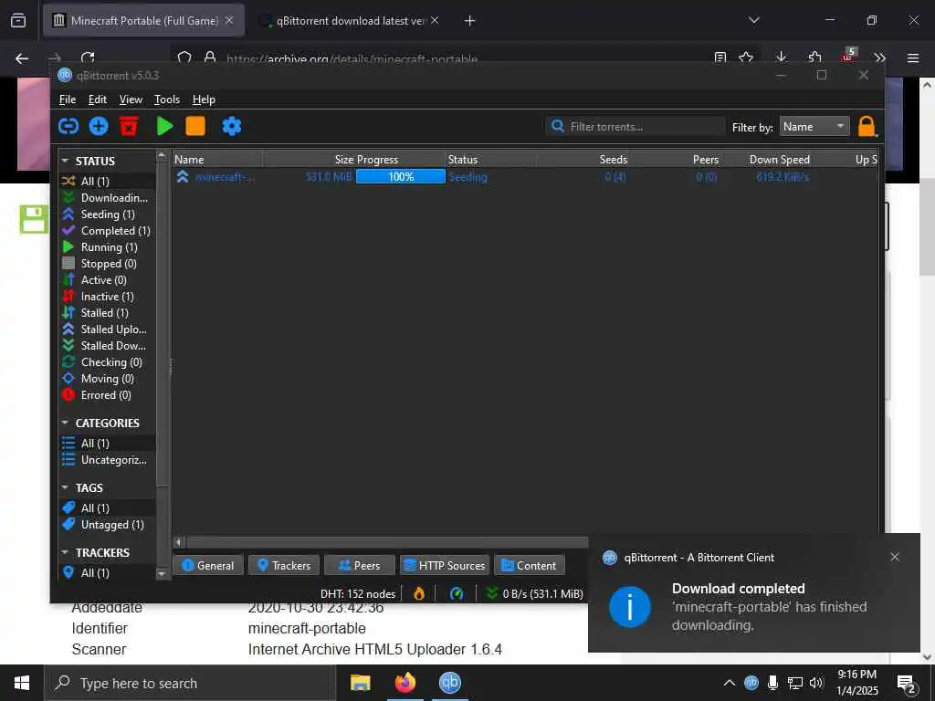The height and width of the screenshot is (701, 935).
Task: Select All (1) under STATUS
Action: (x=108, y=181)
